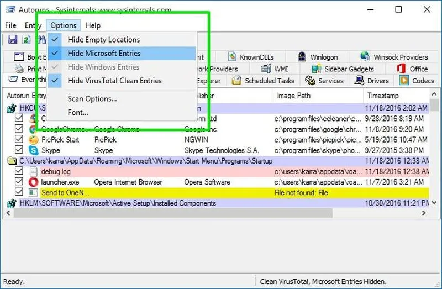Select the 'PicPick Start' entry name

60,140
